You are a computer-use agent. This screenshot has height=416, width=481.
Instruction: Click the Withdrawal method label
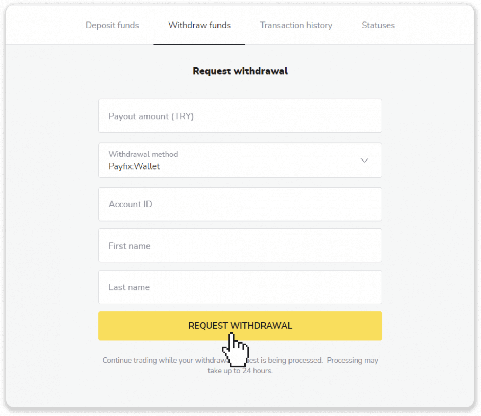click(143, 154)
